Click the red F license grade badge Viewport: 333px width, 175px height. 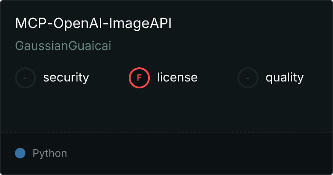click(139, 78)
